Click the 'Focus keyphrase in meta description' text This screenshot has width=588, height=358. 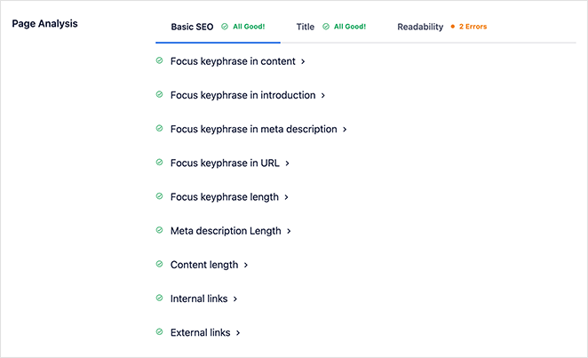click(x=254, y=130)
